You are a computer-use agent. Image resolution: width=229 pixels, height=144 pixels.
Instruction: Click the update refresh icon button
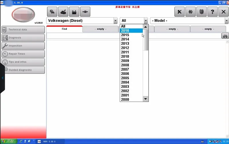click(x=190, y=12)
